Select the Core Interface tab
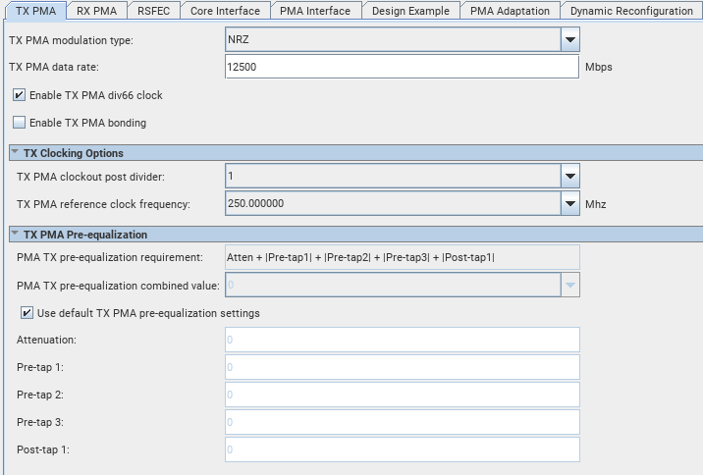 (225, 11)
